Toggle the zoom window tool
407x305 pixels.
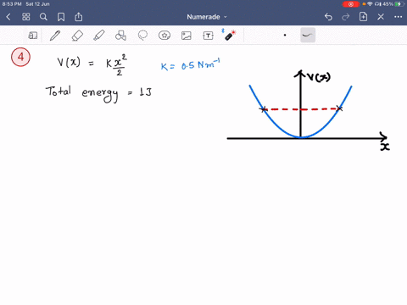(33, 36)
